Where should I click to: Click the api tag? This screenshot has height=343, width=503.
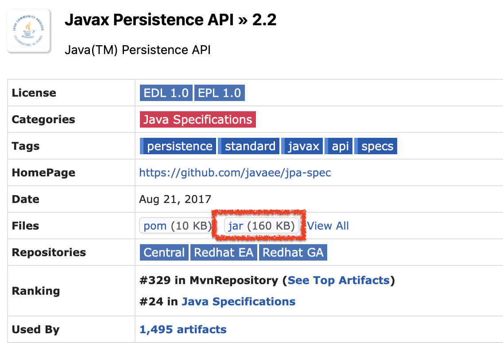pyautogui.click(x=339, y=146)
